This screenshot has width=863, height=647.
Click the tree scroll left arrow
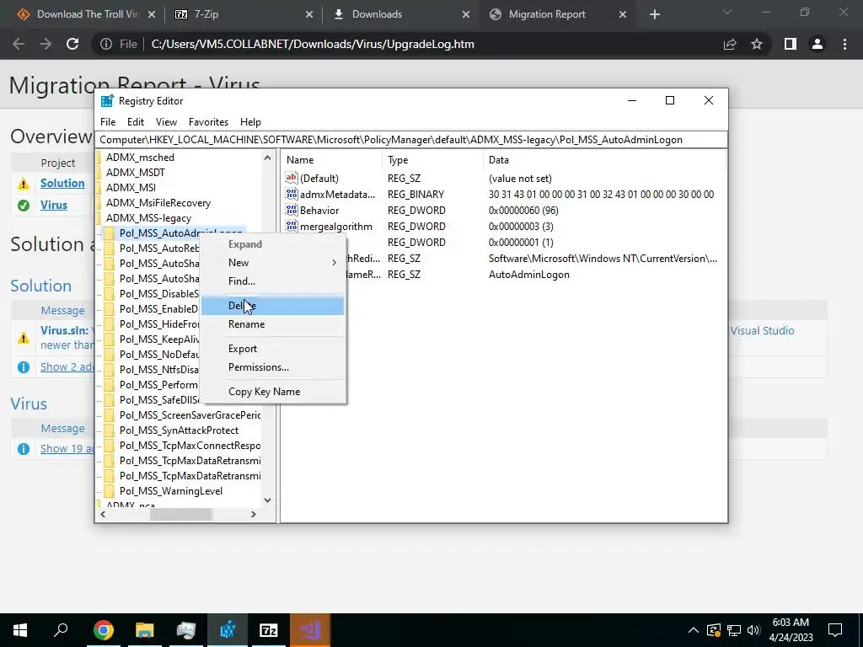(103, 515)
